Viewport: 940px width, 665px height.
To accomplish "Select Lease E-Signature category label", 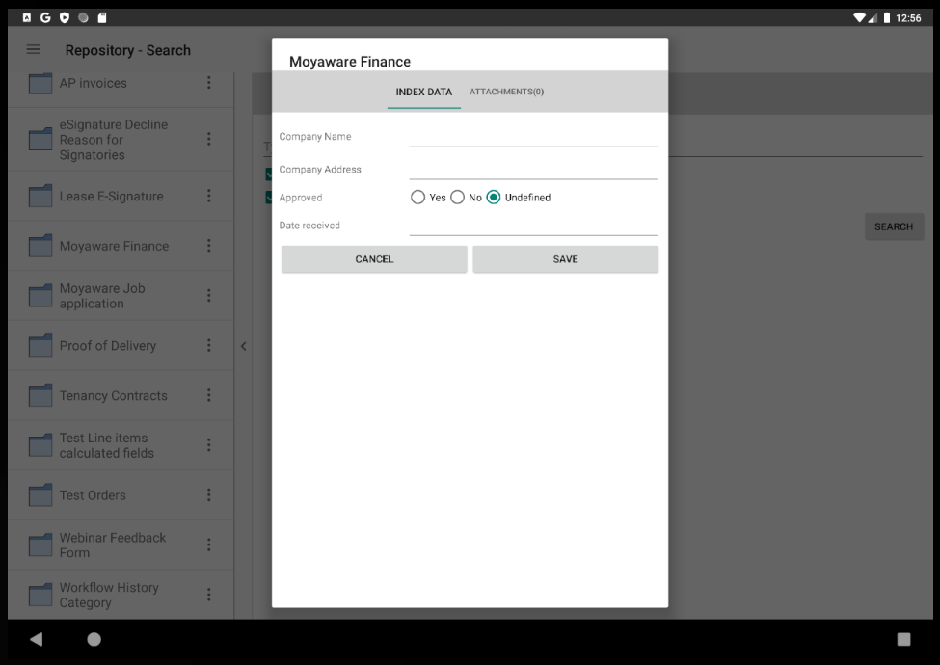I will pyautogui.click(x=112, y=197).
